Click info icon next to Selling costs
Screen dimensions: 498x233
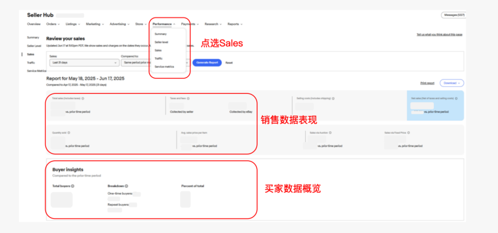click(333, 99)
